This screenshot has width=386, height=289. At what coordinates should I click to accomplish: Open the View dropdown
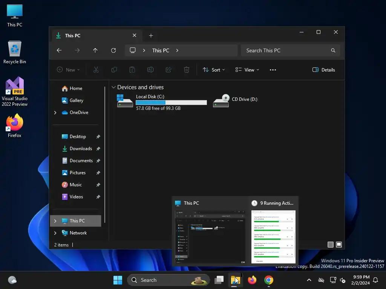coord(247,70)
